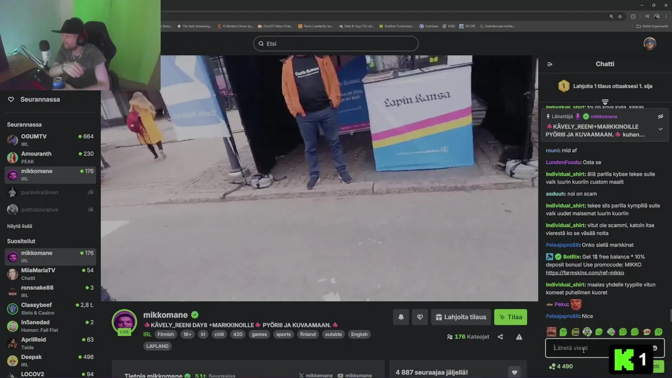Click the Seurannassa heart header
Viewport: 672px width, 378px height.
click(x=34, y=99)
